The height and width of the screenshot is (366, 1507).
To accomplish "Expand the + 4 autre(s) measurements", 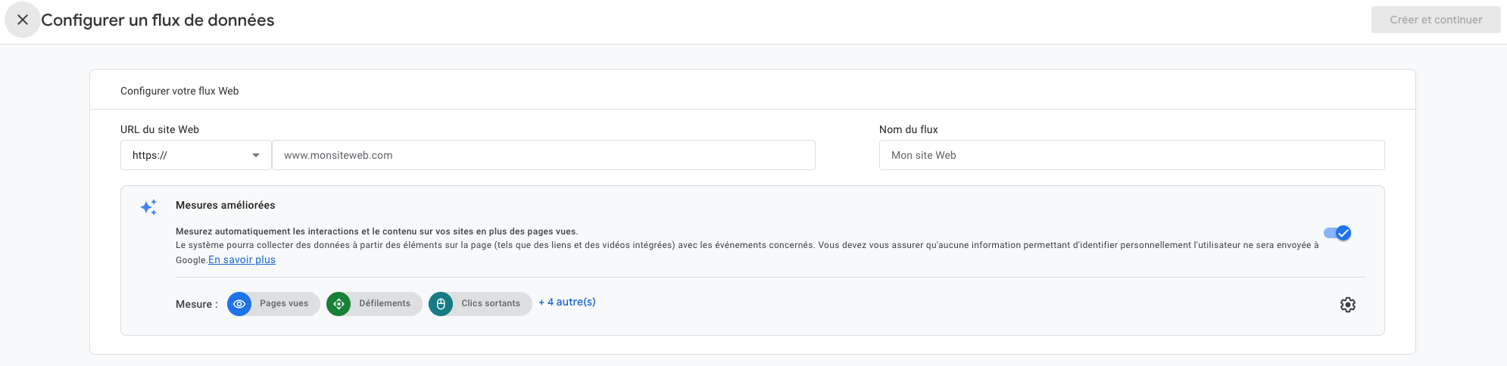I will tap(567, 302).
